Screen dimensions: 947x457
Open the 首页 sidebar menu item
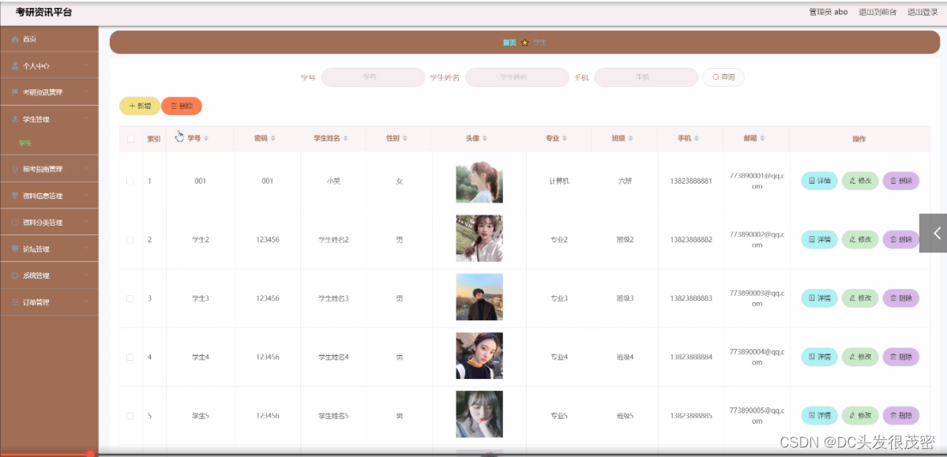tap(49, 39)
